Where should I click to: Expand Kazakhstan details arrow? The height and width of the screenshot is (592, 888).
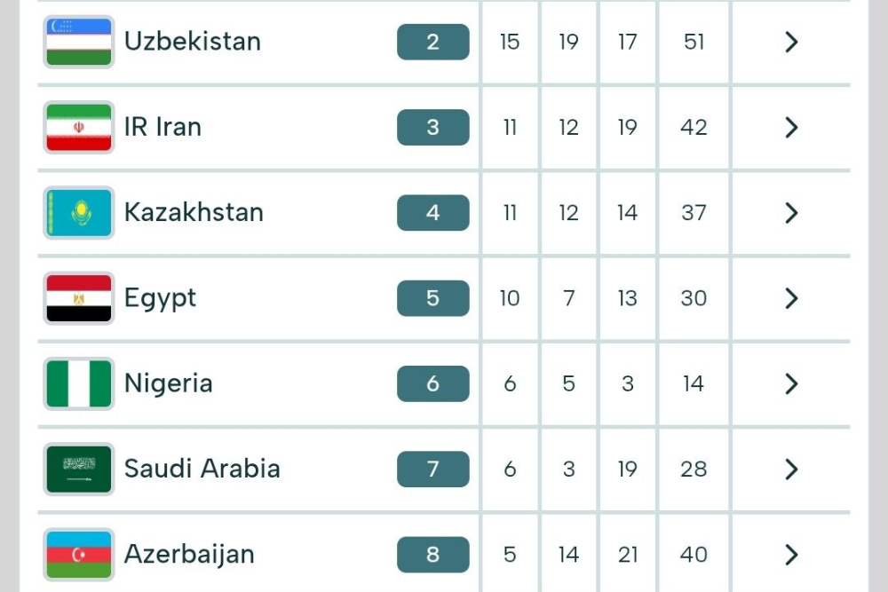point(791,213)
